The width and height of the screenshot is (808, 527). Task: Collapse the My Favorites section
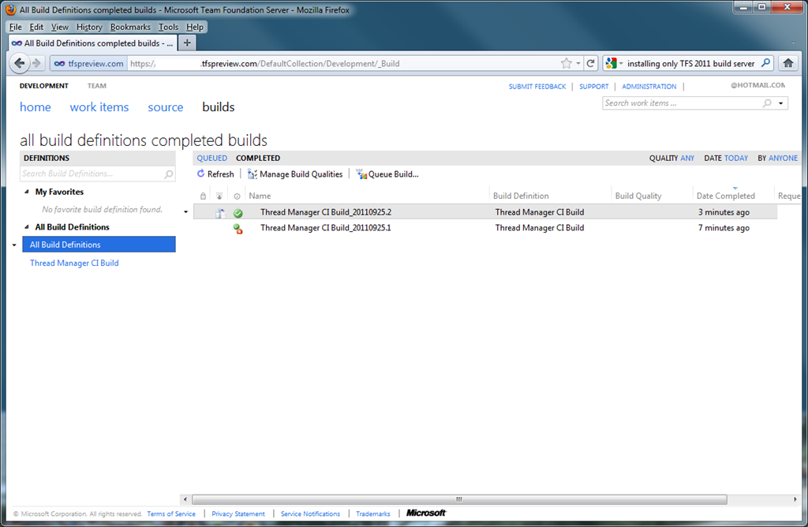28,192
